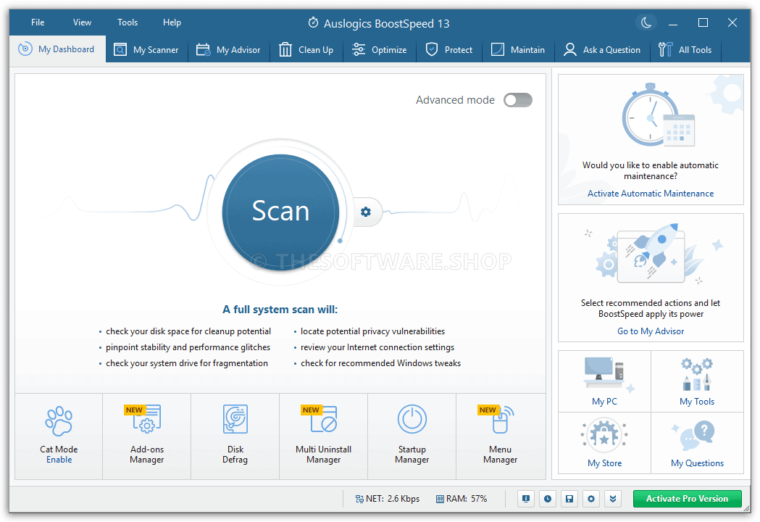760x522 pixels.
Task: Click the save floppy icon in status bar
Action: click(x=569, y=499)
